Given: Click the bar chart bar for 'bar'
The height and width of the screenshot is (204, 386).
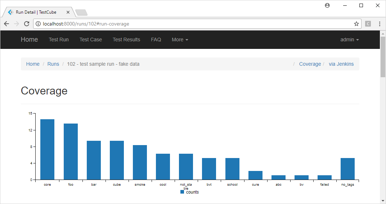Looking at the screenshot, I should [x=94, y=160].
